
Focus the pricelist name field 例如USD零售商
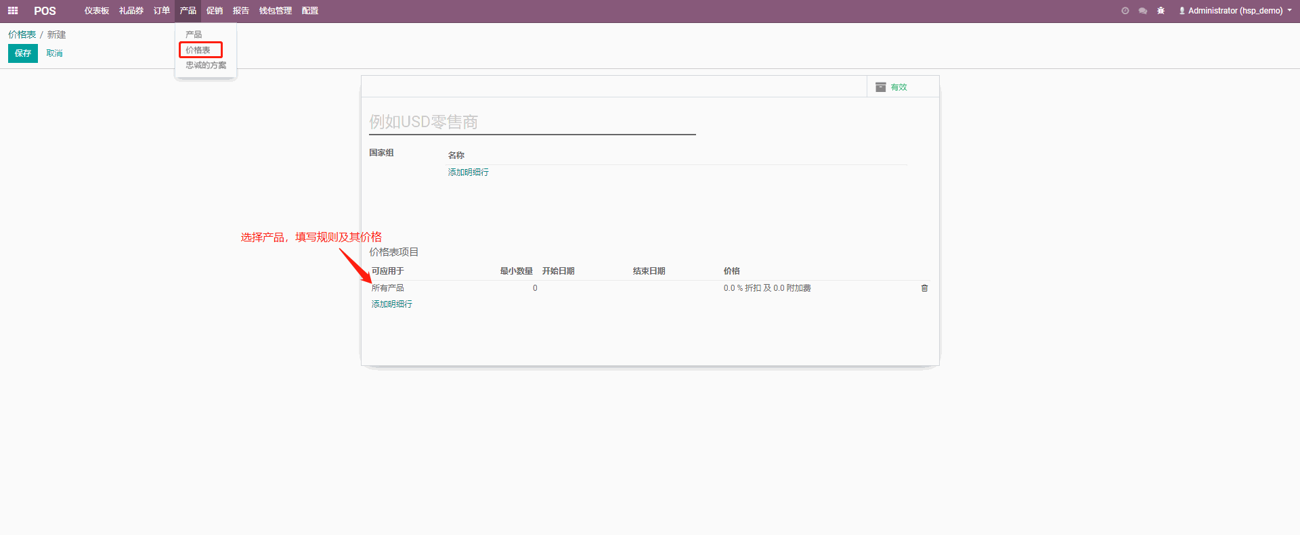532,122
